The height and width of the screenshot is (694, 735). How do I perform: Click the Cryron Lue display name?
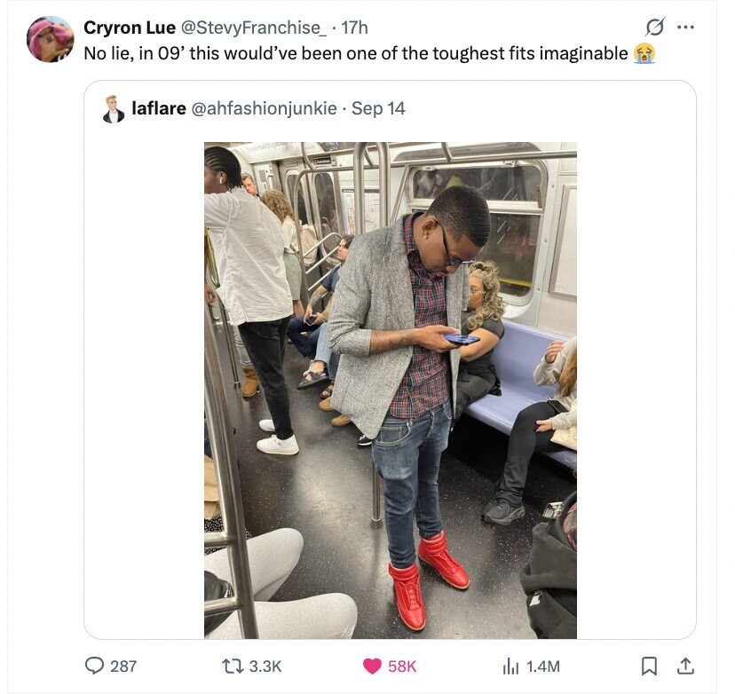[x=130, y=28]
